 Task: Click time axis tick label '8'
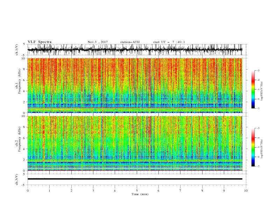click(202, 191)
